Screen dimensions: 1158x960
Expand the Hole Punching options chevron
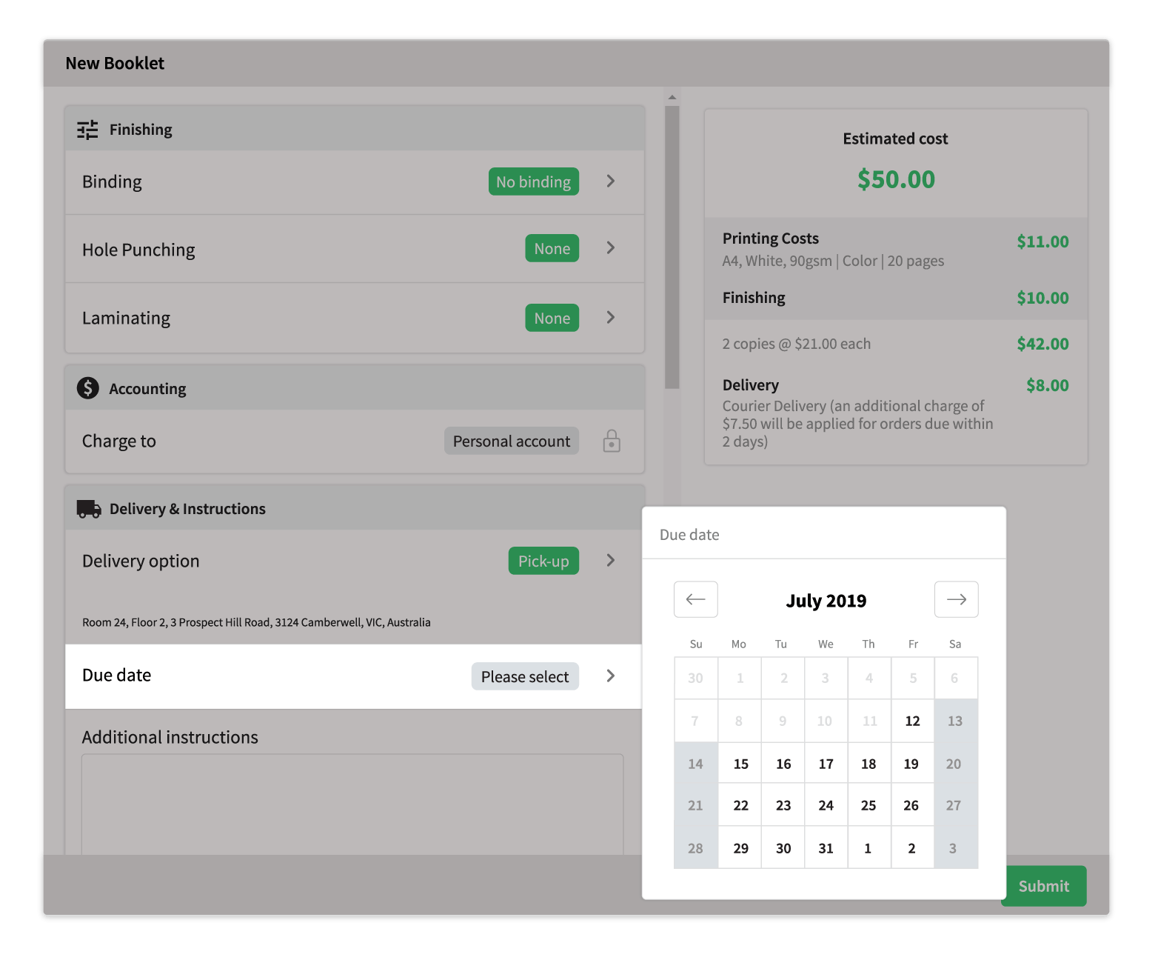pos(611,248)
